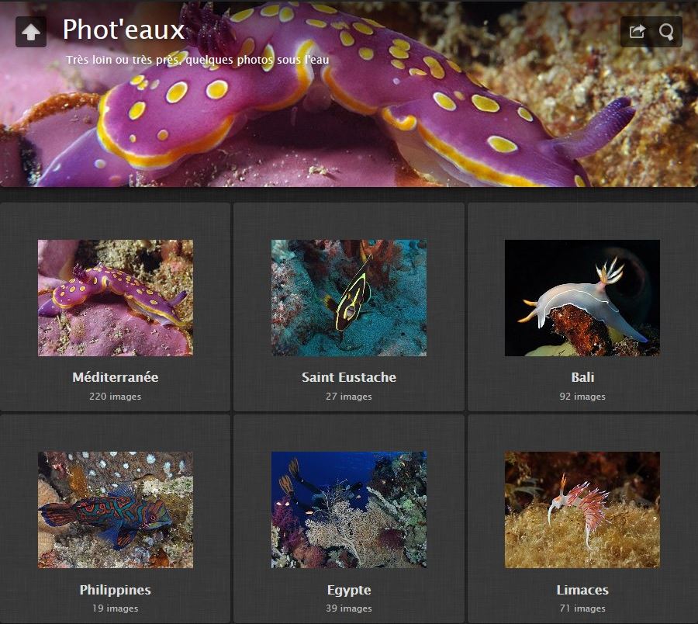The width and height of the screenshot is (698, 624).
Task: Click the Limaces album title
Action: tap(582, 590)
